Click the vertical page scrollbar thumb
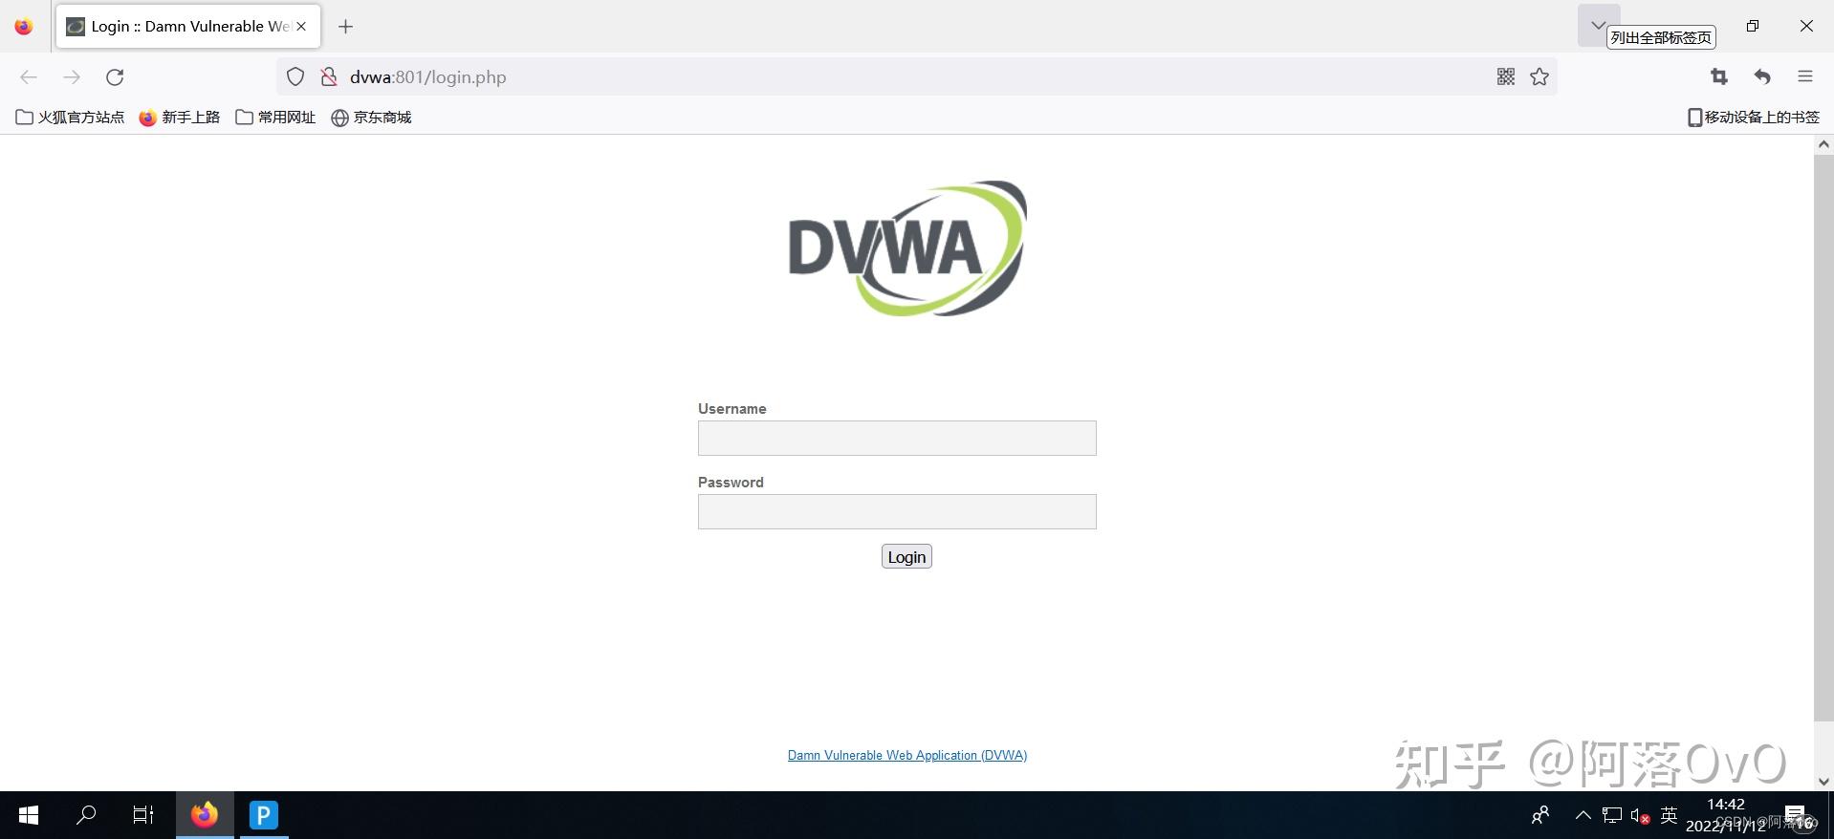Image resolution: width=1834 pixels, height=839 pixels. (x=1823, y=438)
